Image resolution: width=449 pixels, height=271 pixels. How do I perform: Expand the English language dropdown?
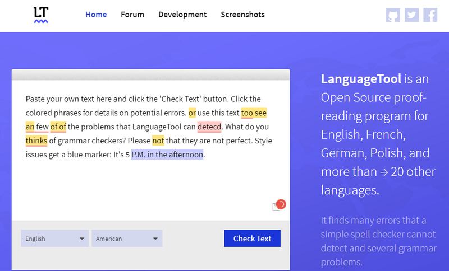click(54, 239)
